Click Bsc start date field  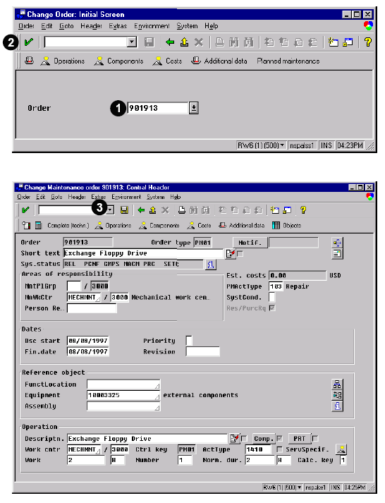[88, 341]
